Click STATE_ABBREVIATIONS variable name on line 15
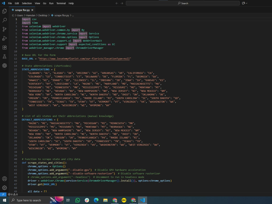 coord(36,70)
